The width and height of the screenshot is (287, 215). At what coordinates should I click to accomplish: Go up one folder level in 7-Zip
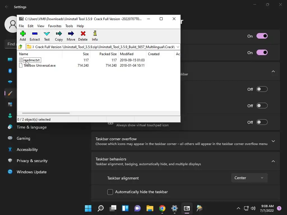click(x=20, y=47)
